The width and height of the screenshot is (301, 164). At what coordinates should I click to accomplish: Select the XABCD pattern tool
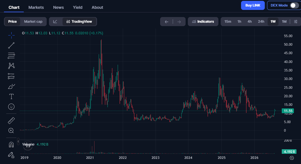pos(12,66)
